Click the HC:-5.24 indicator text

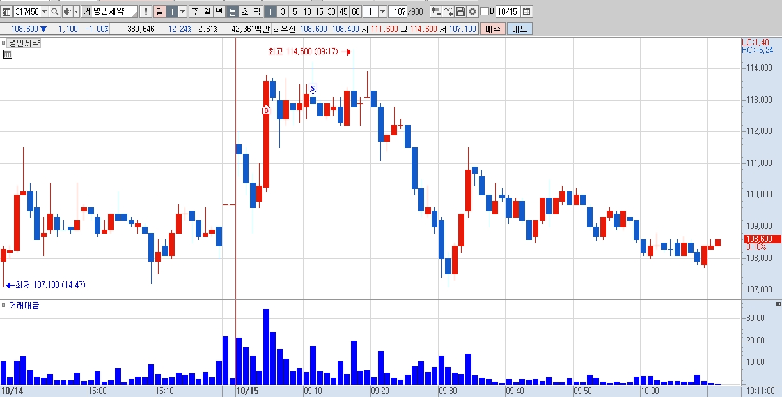click(x=757, y=50)
